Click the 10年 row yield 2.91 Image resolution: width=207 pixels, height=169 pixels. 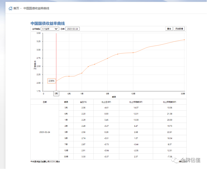(83, 151)
